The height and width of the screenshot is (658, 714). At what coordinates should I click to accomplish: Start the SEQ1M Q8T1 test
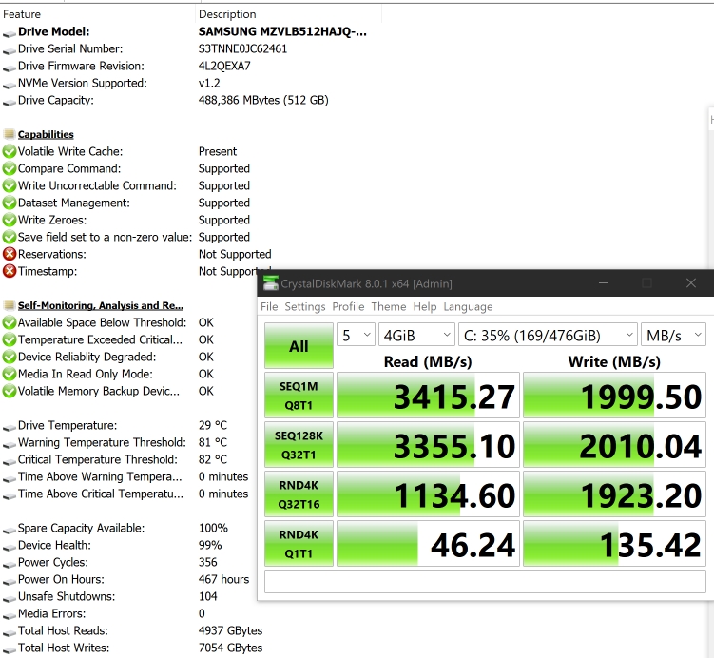click(299, 396)
